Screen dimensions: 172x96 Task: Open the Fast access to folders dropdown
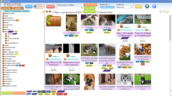coord(70,8)
